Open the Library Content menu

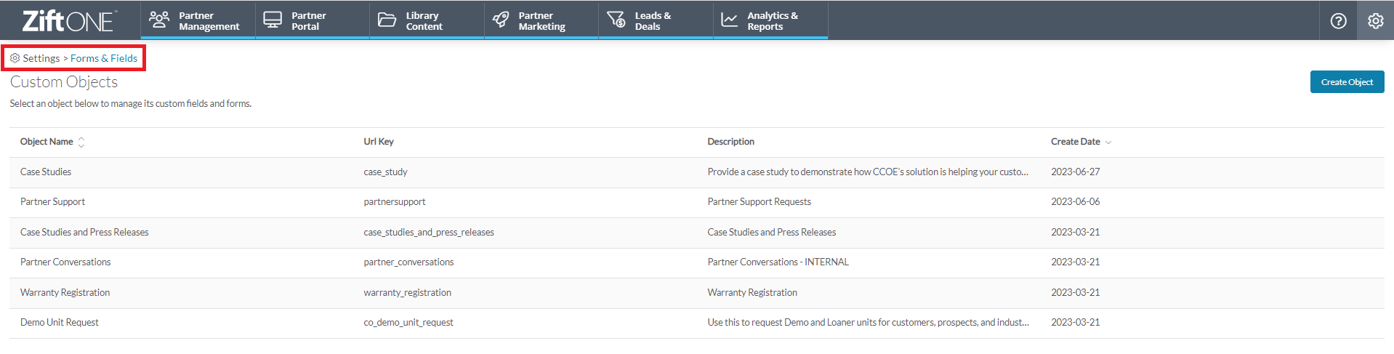pos(427,20)
